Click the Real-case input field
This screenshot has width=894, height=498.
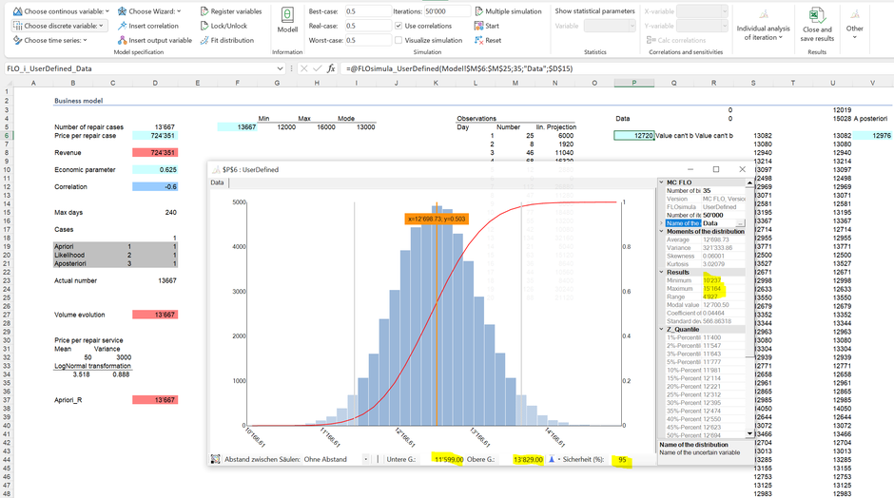(368, 26)
